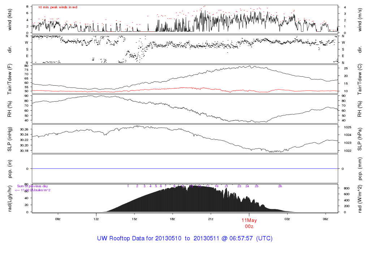This screenshot has height=253, width=370.
Task: Click the Tair/Tdew (F) left axis label
Action: pyautogui.click(x=10, y=79)
